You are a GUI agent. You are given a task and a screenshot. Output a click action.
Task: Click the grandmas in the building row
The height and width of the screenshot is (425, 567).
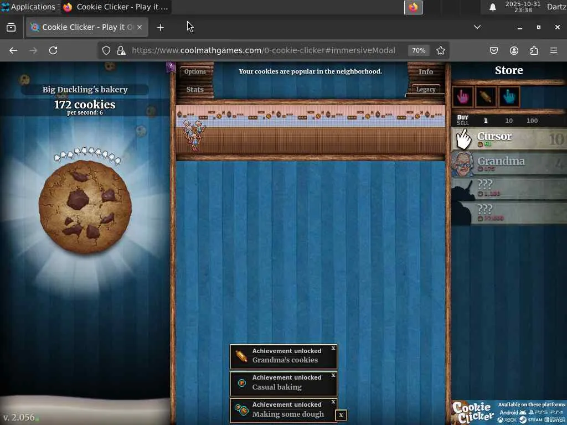point(194,135)
